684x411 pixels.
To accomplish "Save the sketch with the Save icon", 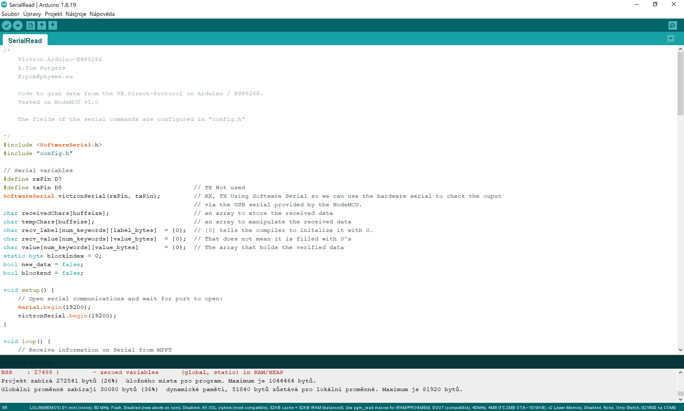I will coord(53,26).
